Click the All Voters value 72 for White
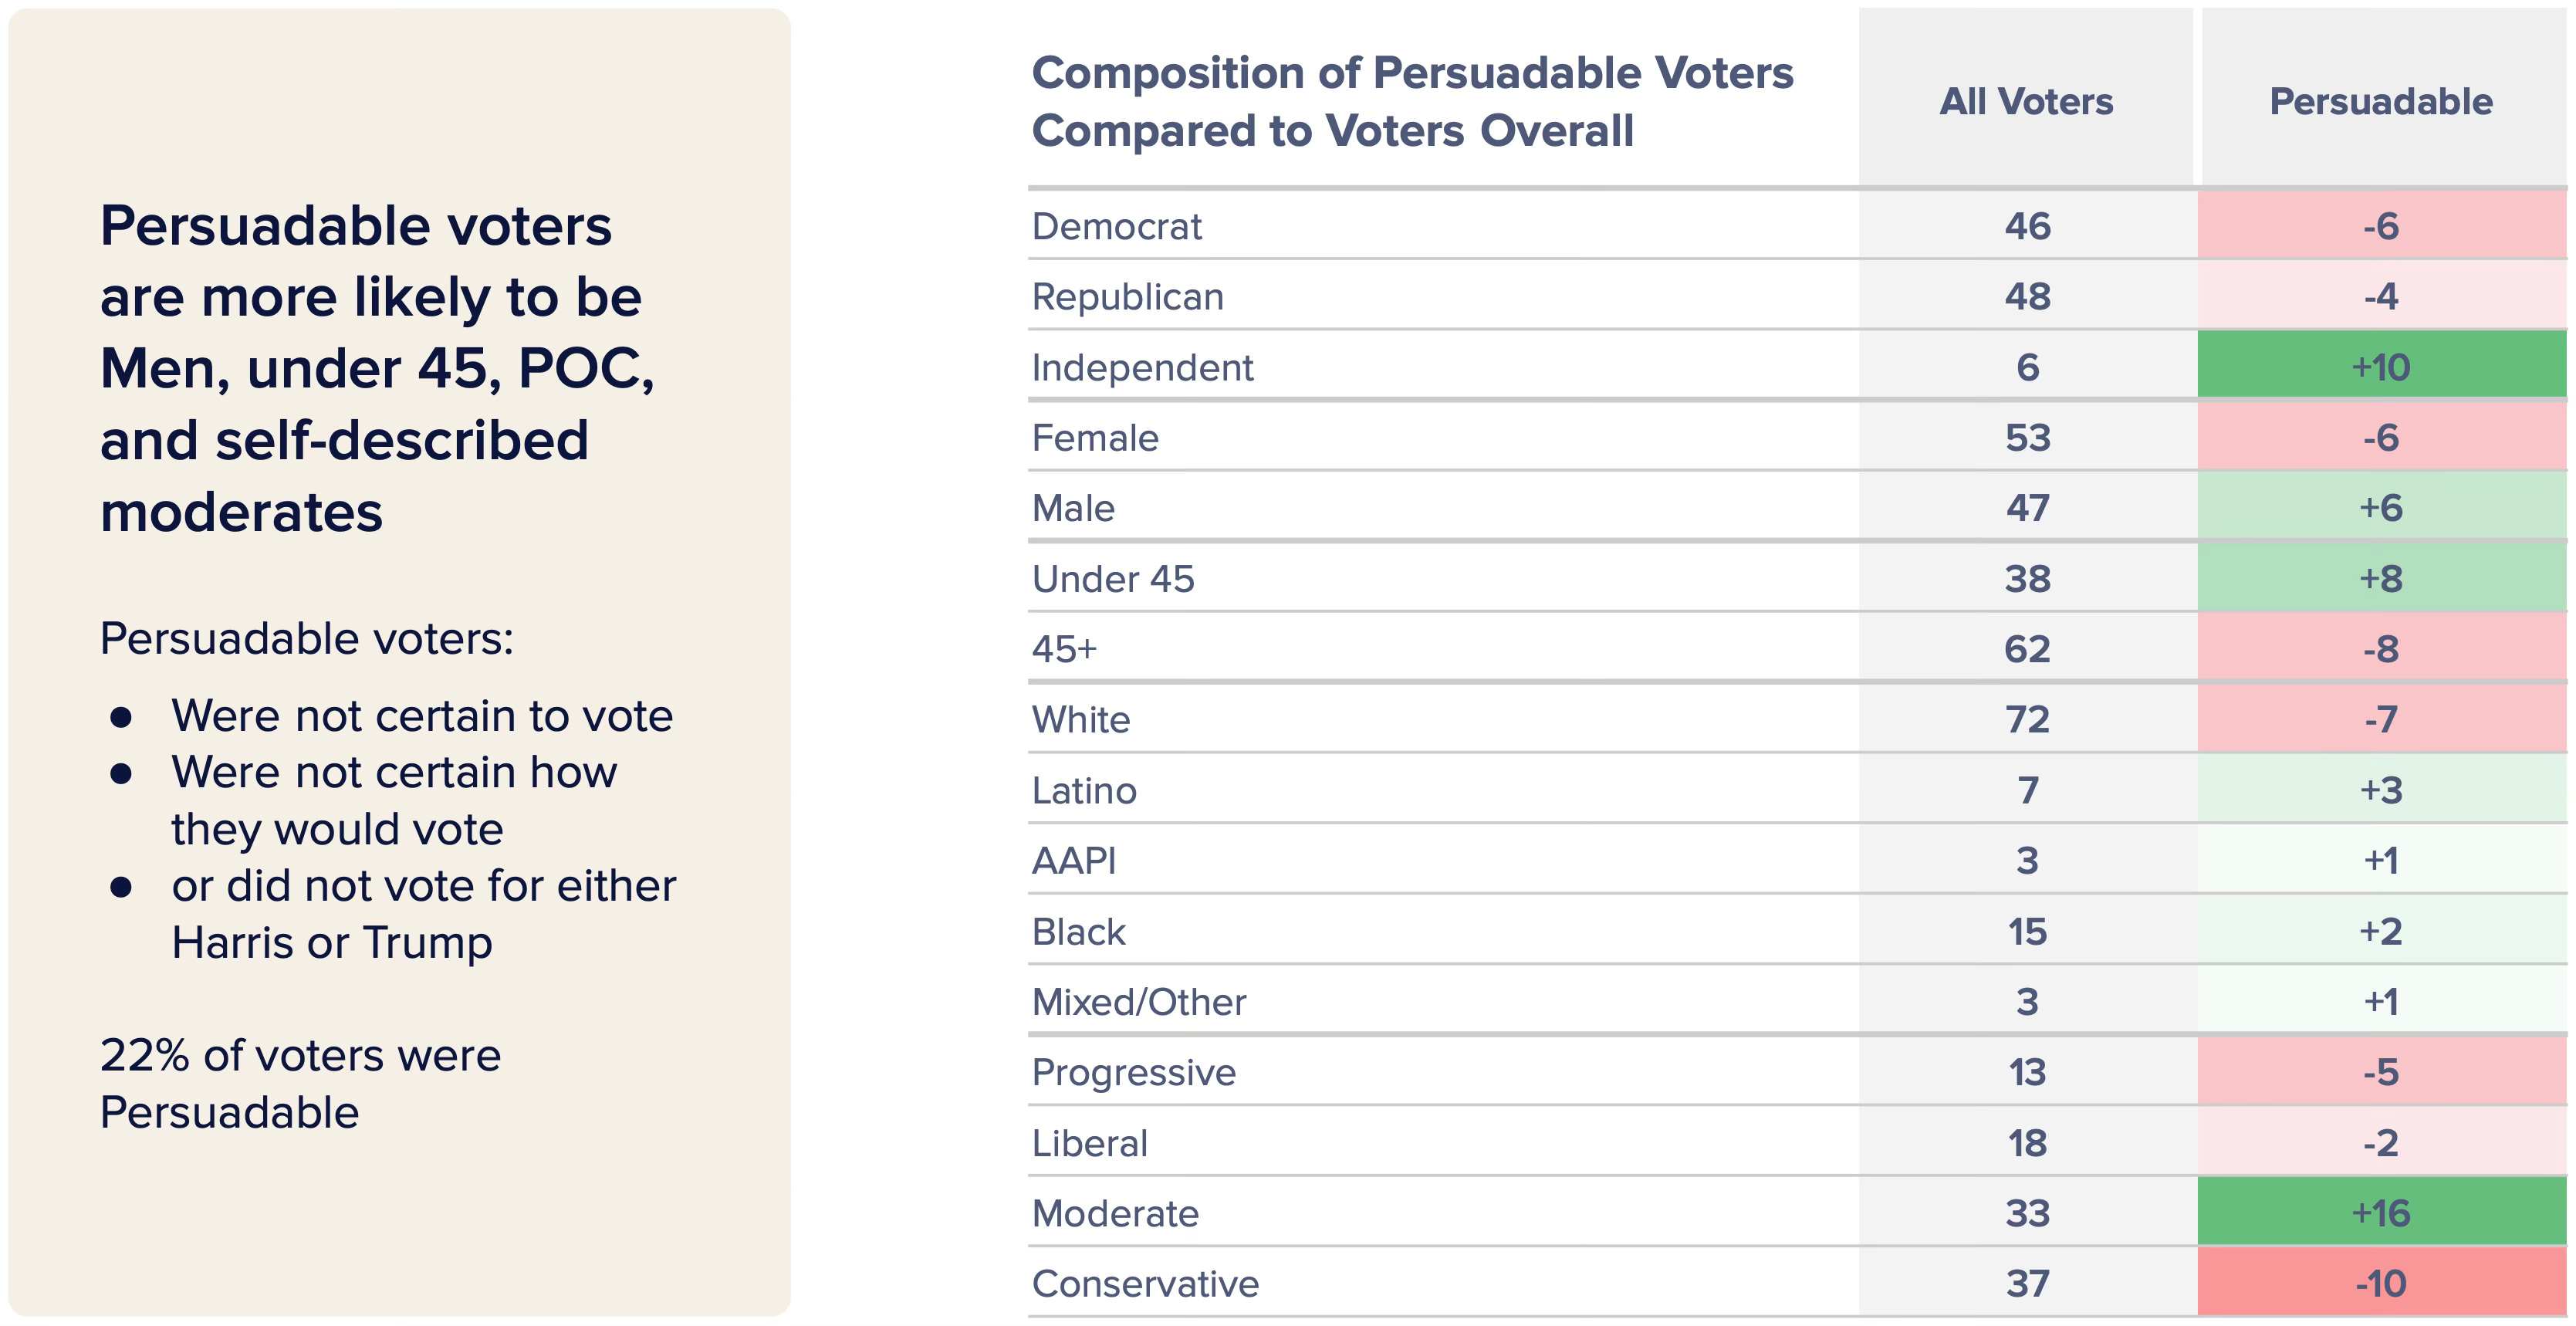The image size is (2576, 1326). coord(2027,720)
